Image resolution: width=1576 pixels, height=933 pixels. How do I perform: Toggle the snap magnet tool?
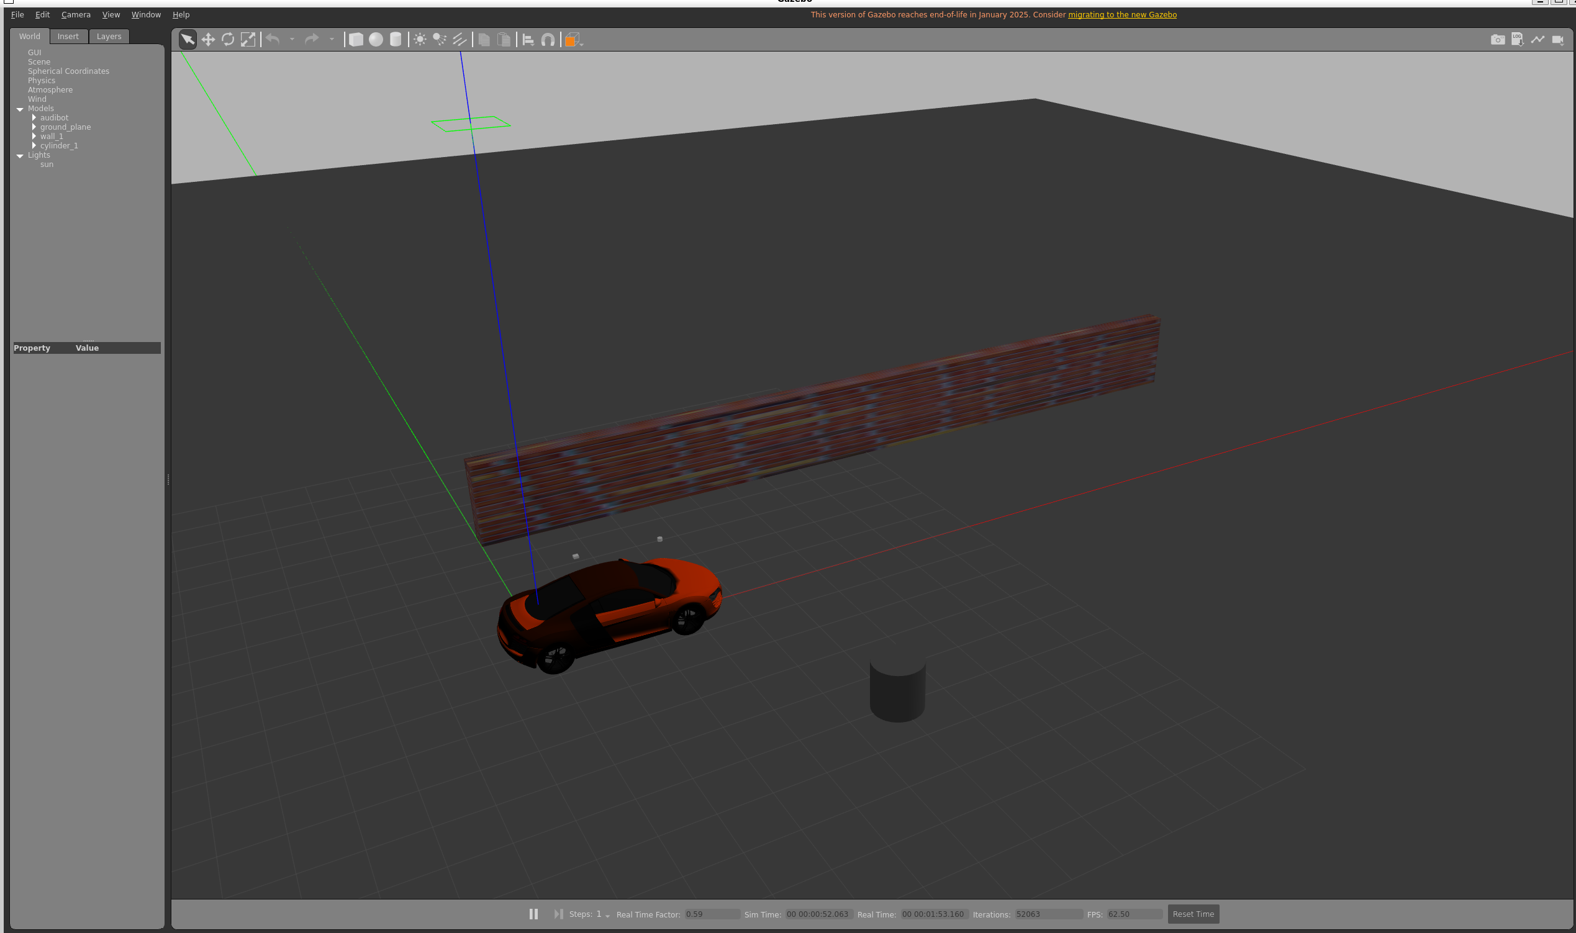coord(548,40)
